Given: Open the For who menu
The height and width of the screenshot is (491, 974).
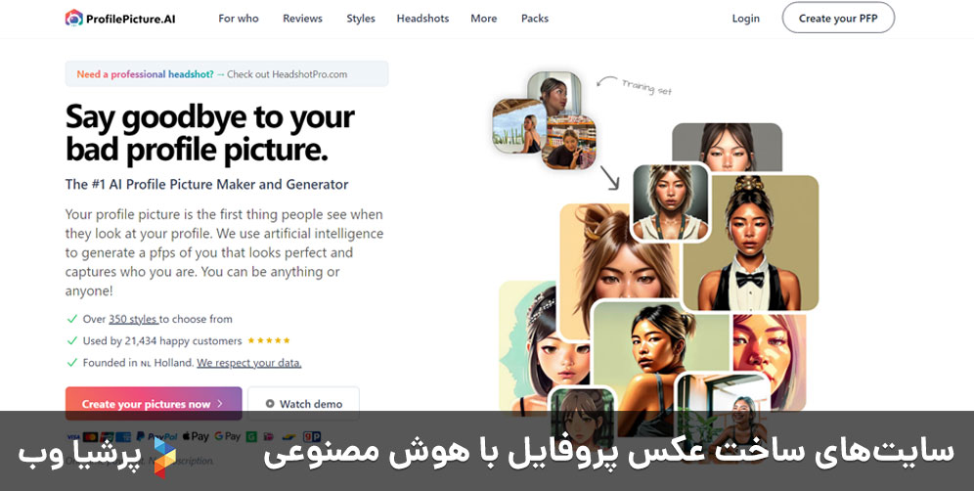Looking at the screenshot, I should pyautogui.click(x=239, y=18).
